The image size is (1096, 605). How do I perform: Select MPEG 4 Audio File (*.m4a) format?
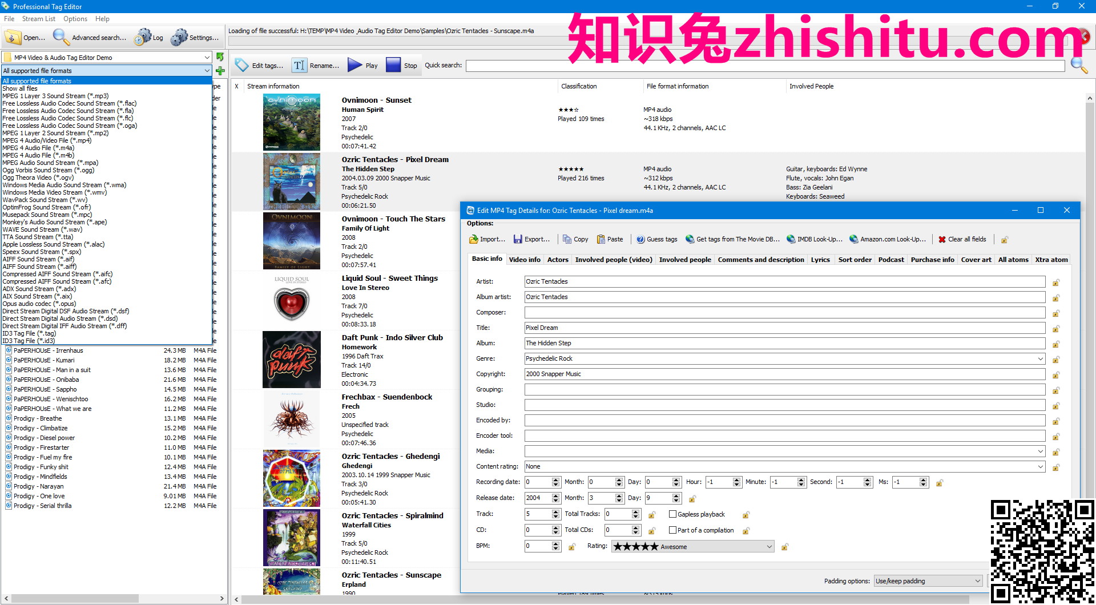click(38, 148)
